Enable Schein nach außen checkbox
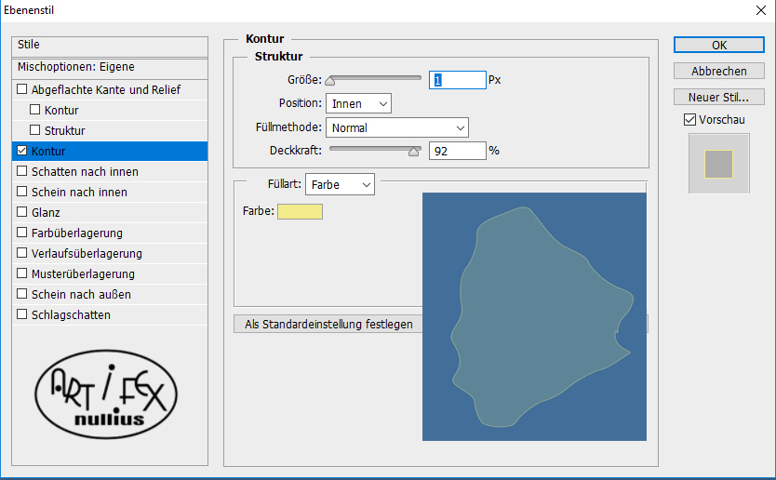This screenshot has height=480, width=776. pyautogui.click(x=21, y=293)
